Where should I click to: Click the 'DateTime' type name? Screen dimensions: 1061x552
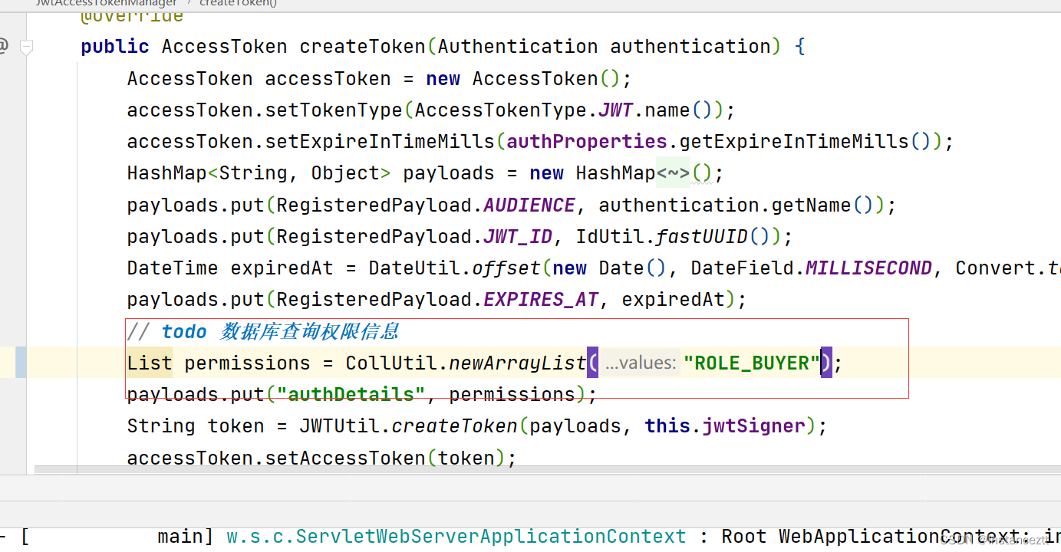coord(173,268)
